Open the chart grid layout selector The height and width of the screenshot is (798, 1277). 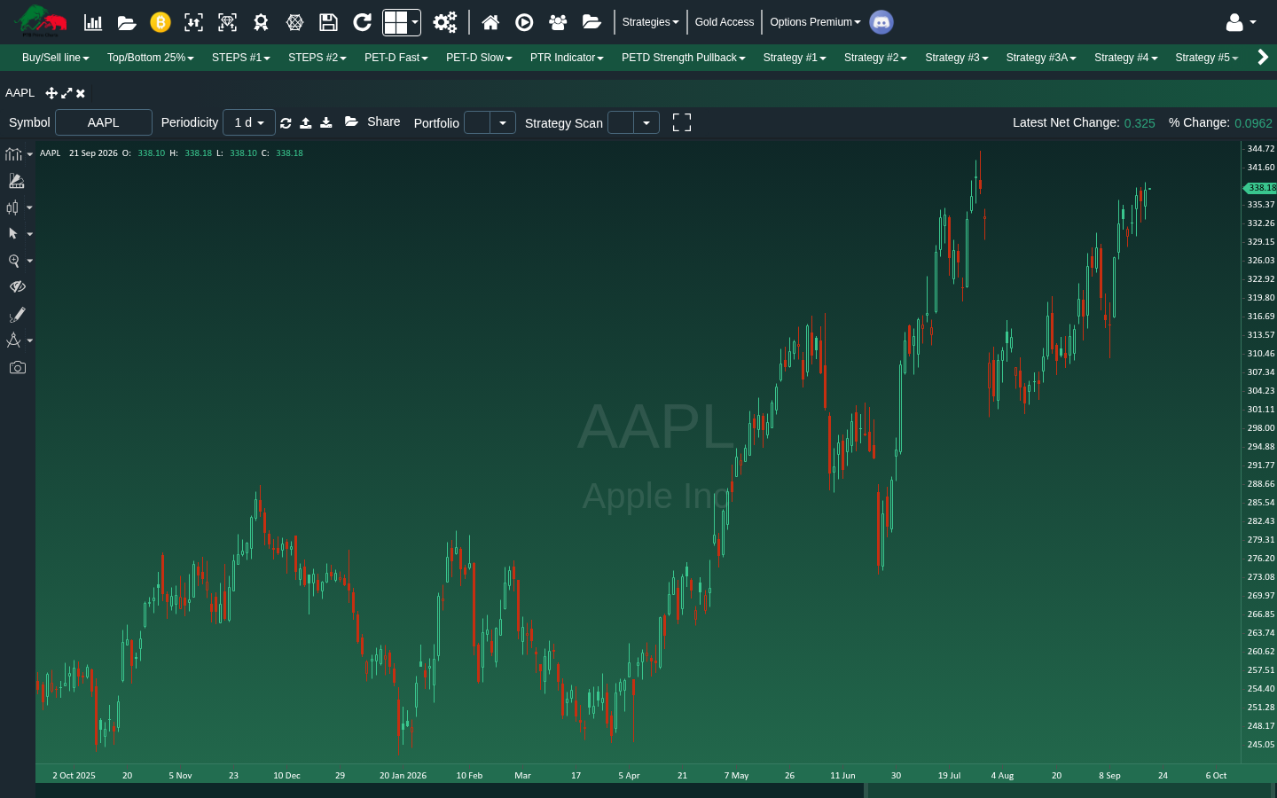(x=402, y=22)
